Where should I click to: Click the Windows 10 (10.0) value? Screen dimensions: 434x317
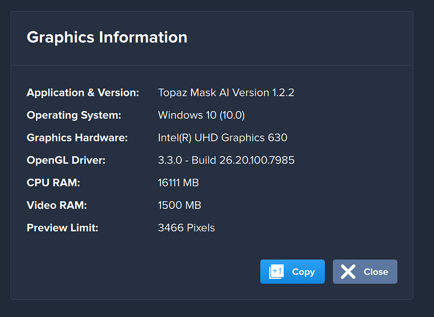pos(202,115)
